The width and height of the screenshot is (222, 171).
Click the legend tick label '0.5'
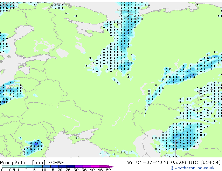[12, 170]
